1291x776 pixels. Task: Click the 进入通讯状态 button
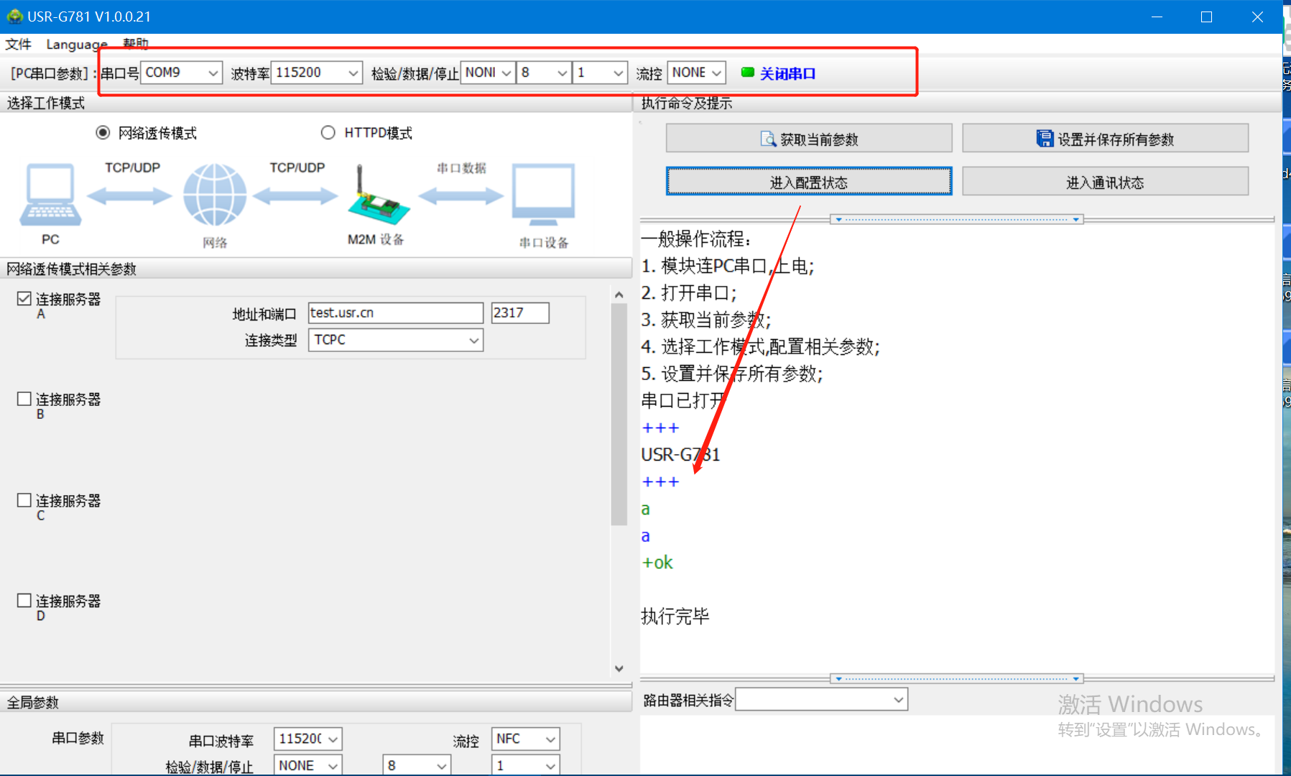pos(1104,183)
